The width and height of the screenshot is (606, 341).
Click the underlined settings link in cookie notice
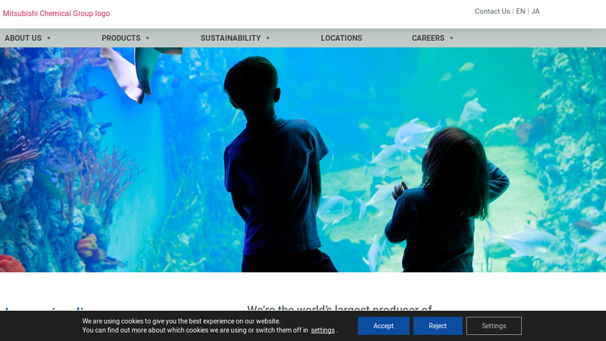click(x=323, y=330)
